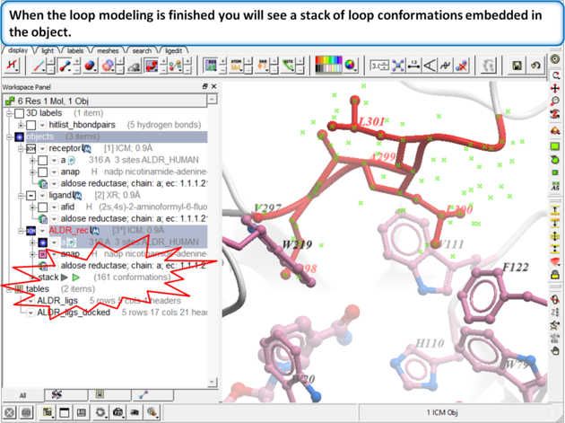This screenshot has width=565, height=423.
Task: Open the ligedit tab
Action: pos(173,51)
